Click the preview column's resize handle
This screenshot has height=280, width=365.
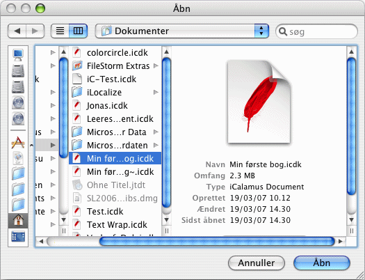(x=352, y=231)
